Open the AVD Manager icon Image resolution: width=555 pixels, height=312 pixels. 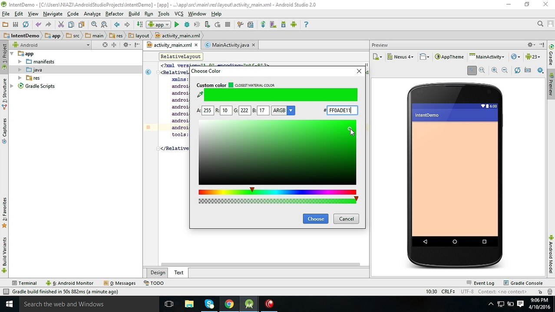pyautogui.click(x=273, y=25)
